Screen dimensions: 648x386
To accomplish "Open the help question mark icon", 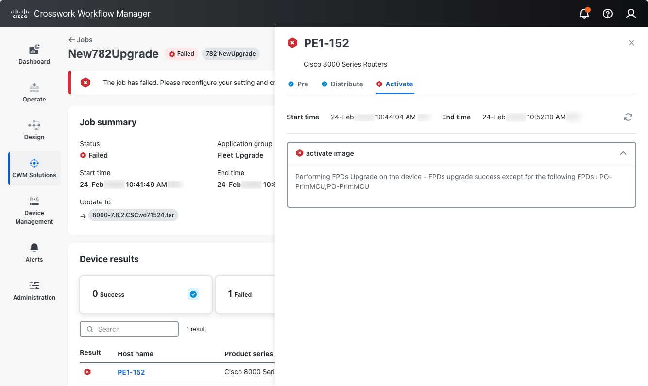I will pos(608,14).
